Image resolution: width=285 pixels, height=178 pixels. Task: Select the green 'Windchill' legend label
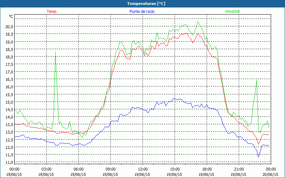[232, 11]
